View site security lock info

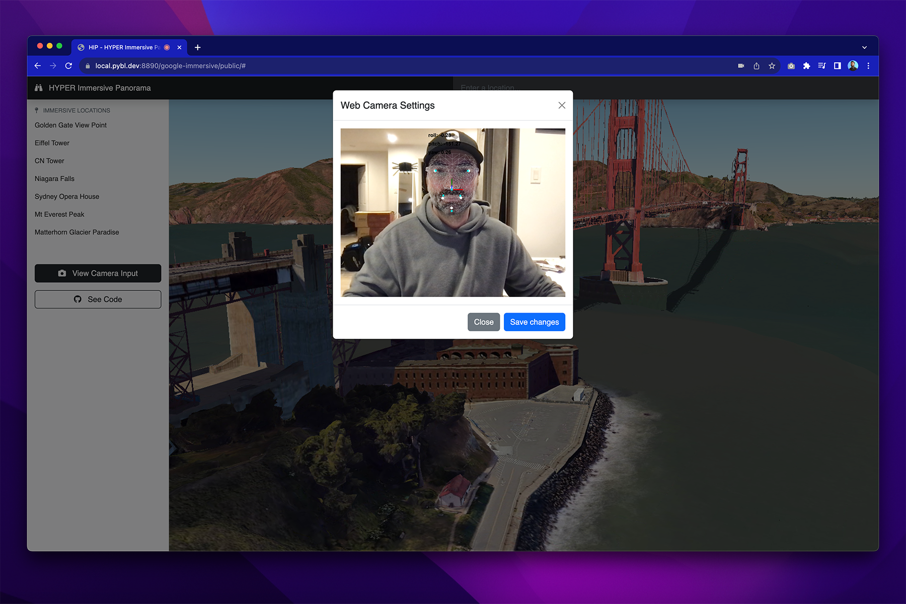point(88,66)
